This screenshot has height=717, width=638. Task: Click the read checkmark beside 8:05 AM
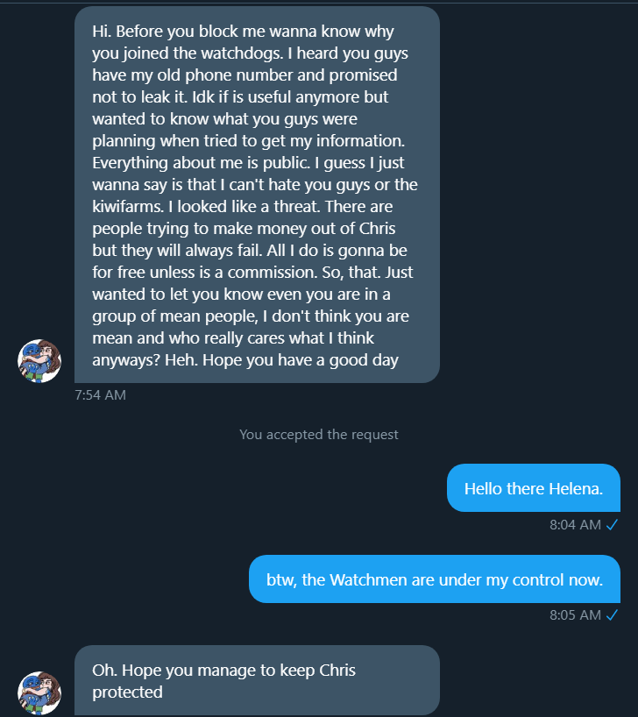pyautogui.click(x=613, y=614)
